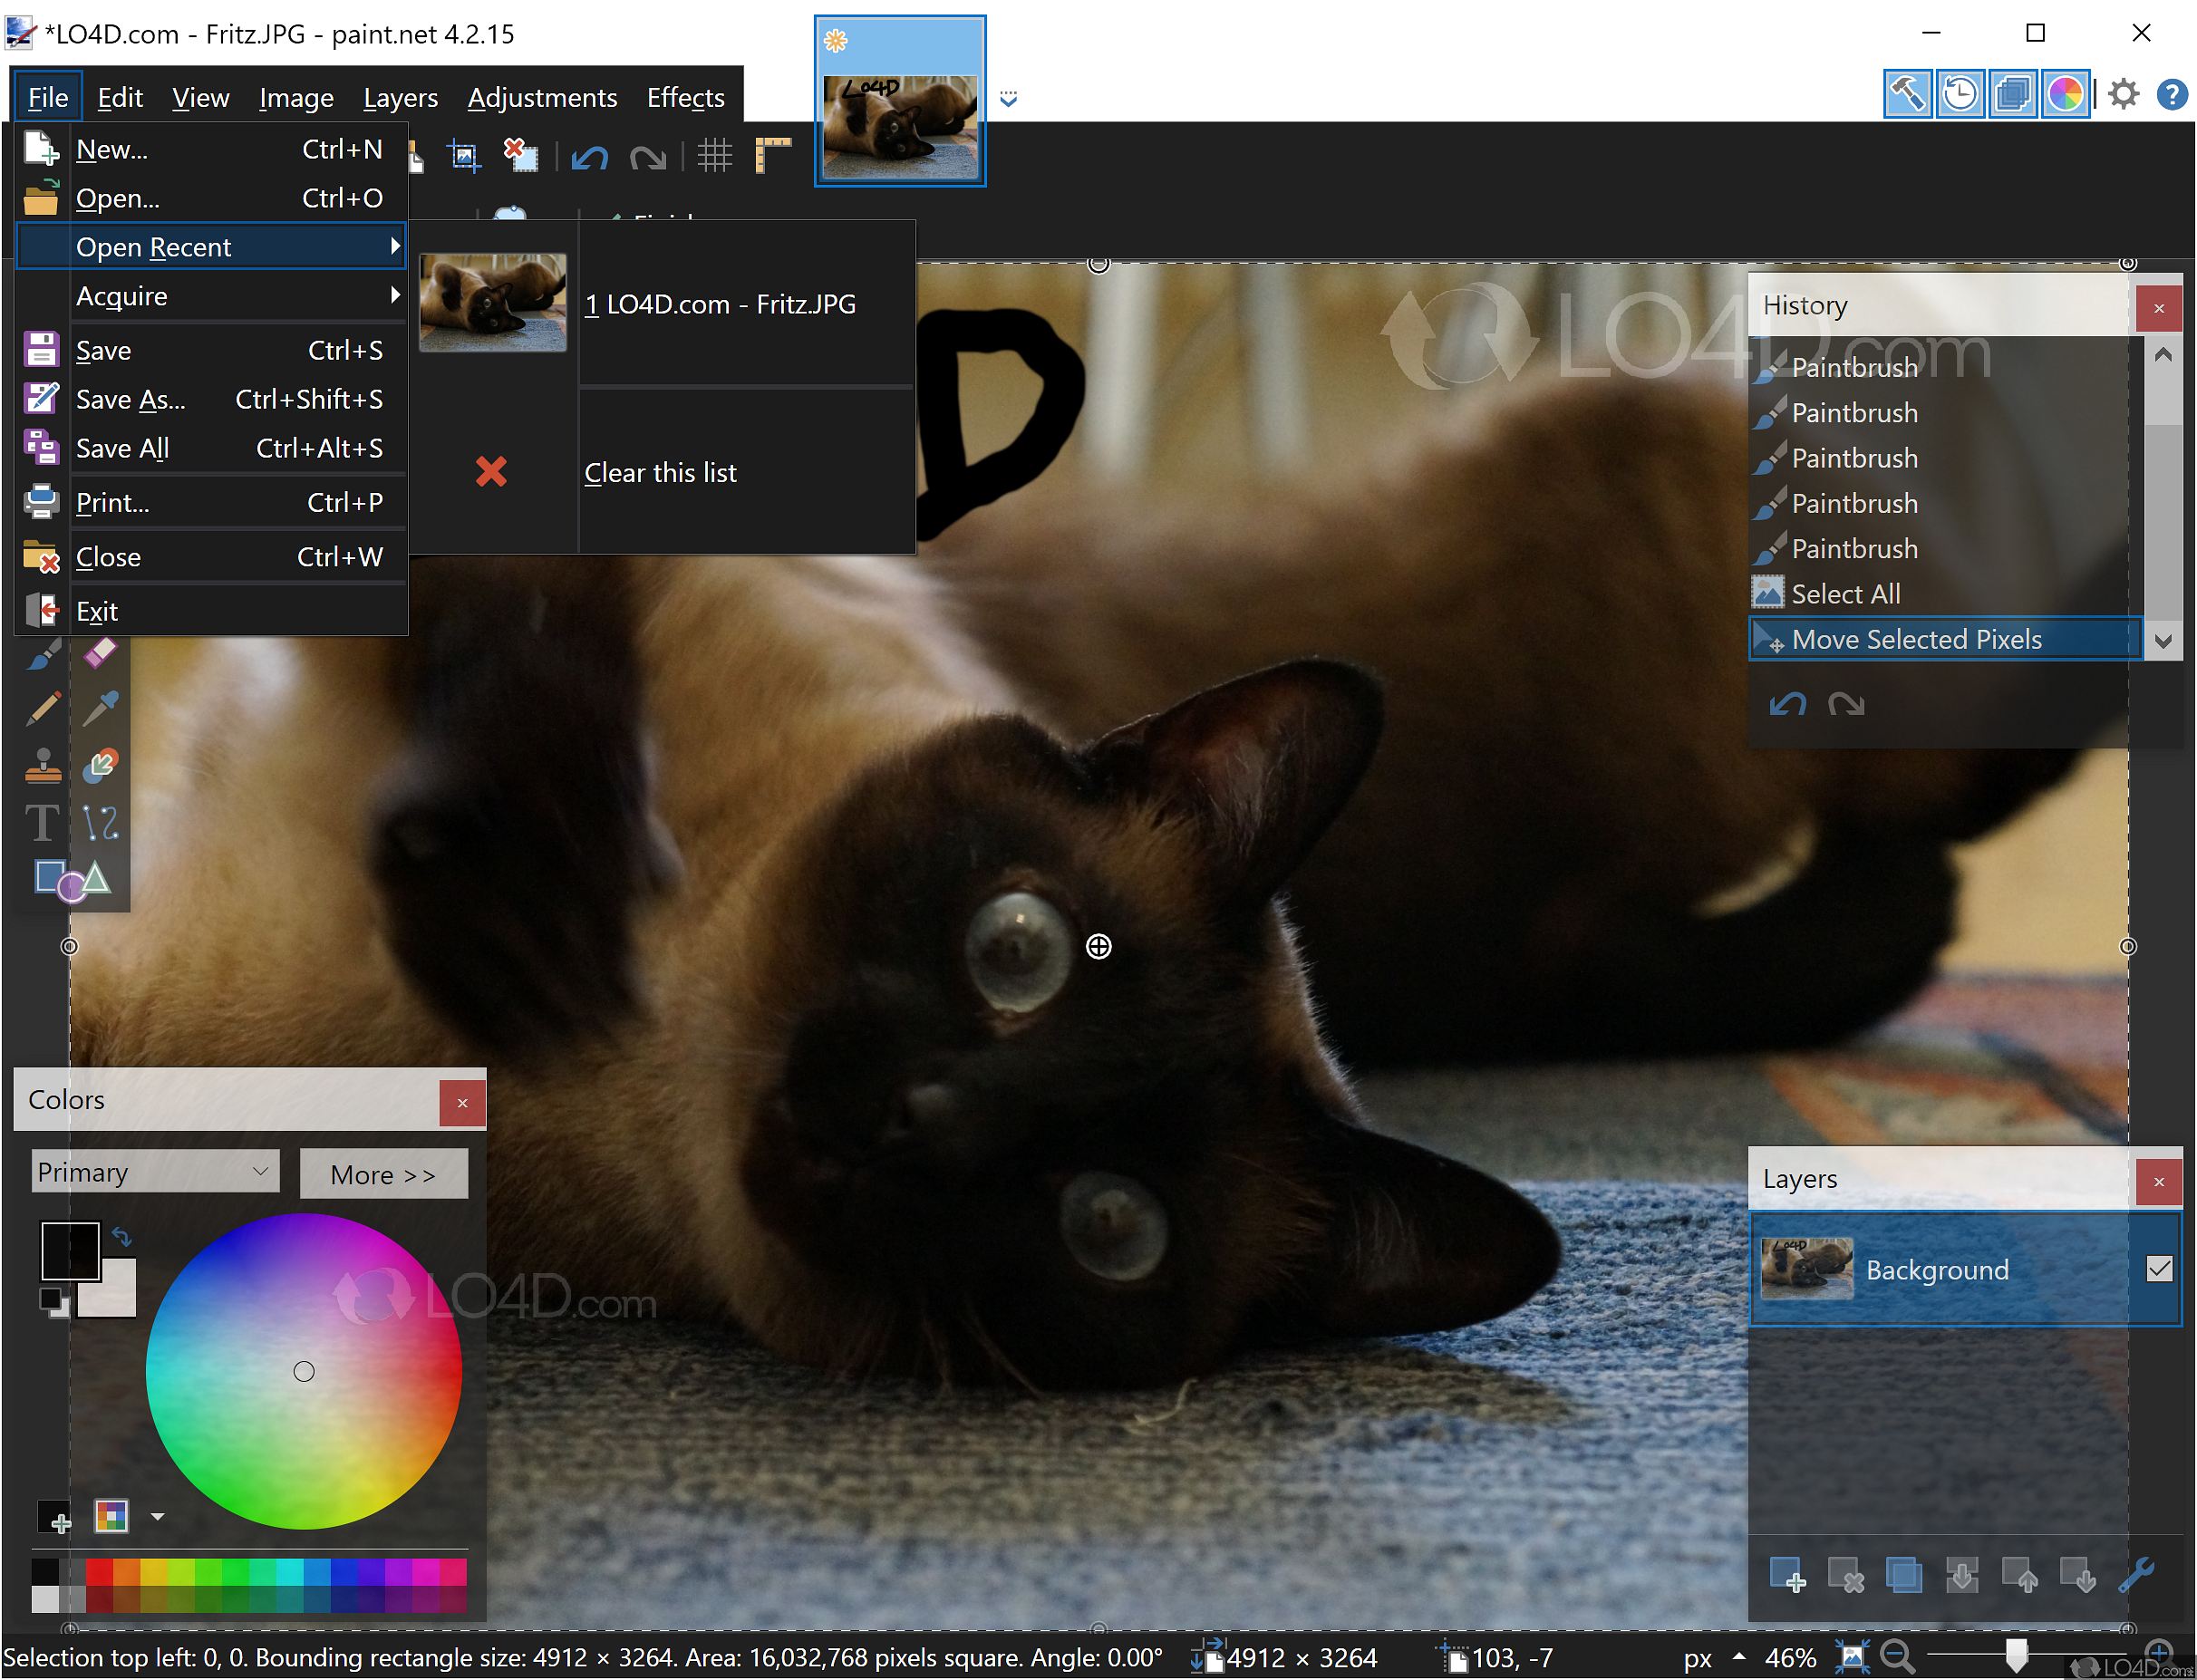Toggle Background layer visibility checkbox
The height and width of the screenshot is (1680, 2197).
(2159, 1269)
